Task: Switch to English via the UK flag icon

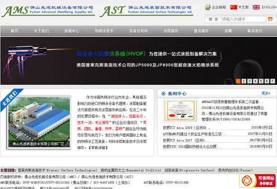Action: tap(256, 7)
